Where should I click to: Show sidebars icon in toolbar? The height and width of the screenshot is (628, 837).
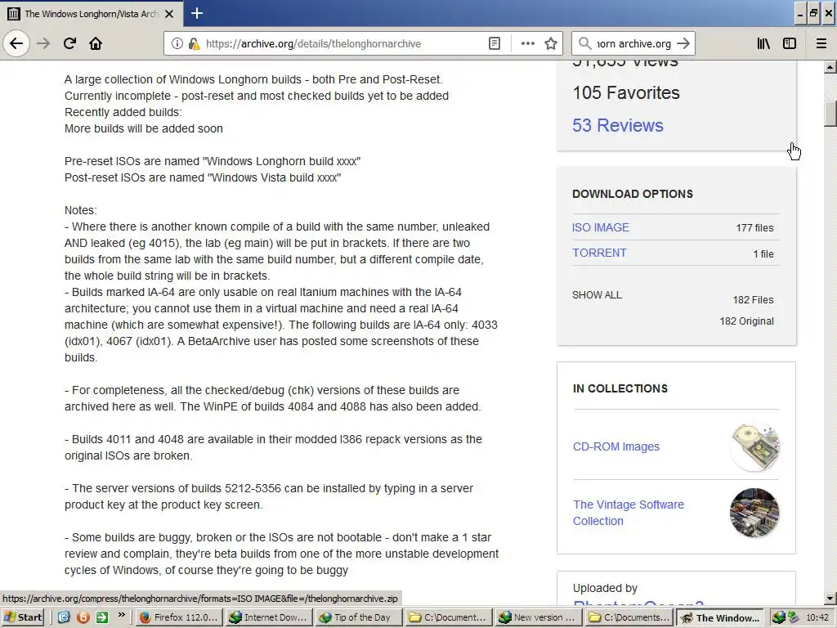[x=790, y=43]
